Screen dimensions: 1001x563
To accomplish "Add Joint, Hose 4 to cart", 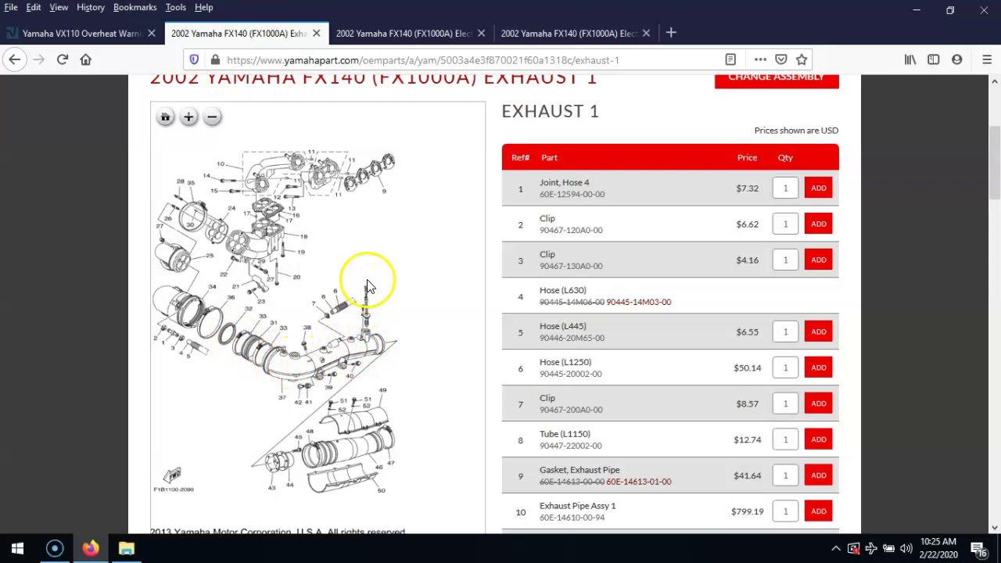I will click(819, 188).
